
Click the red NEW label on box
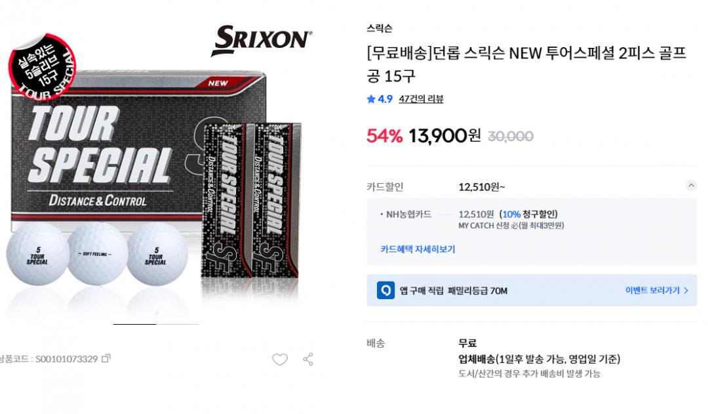[218, 83]
